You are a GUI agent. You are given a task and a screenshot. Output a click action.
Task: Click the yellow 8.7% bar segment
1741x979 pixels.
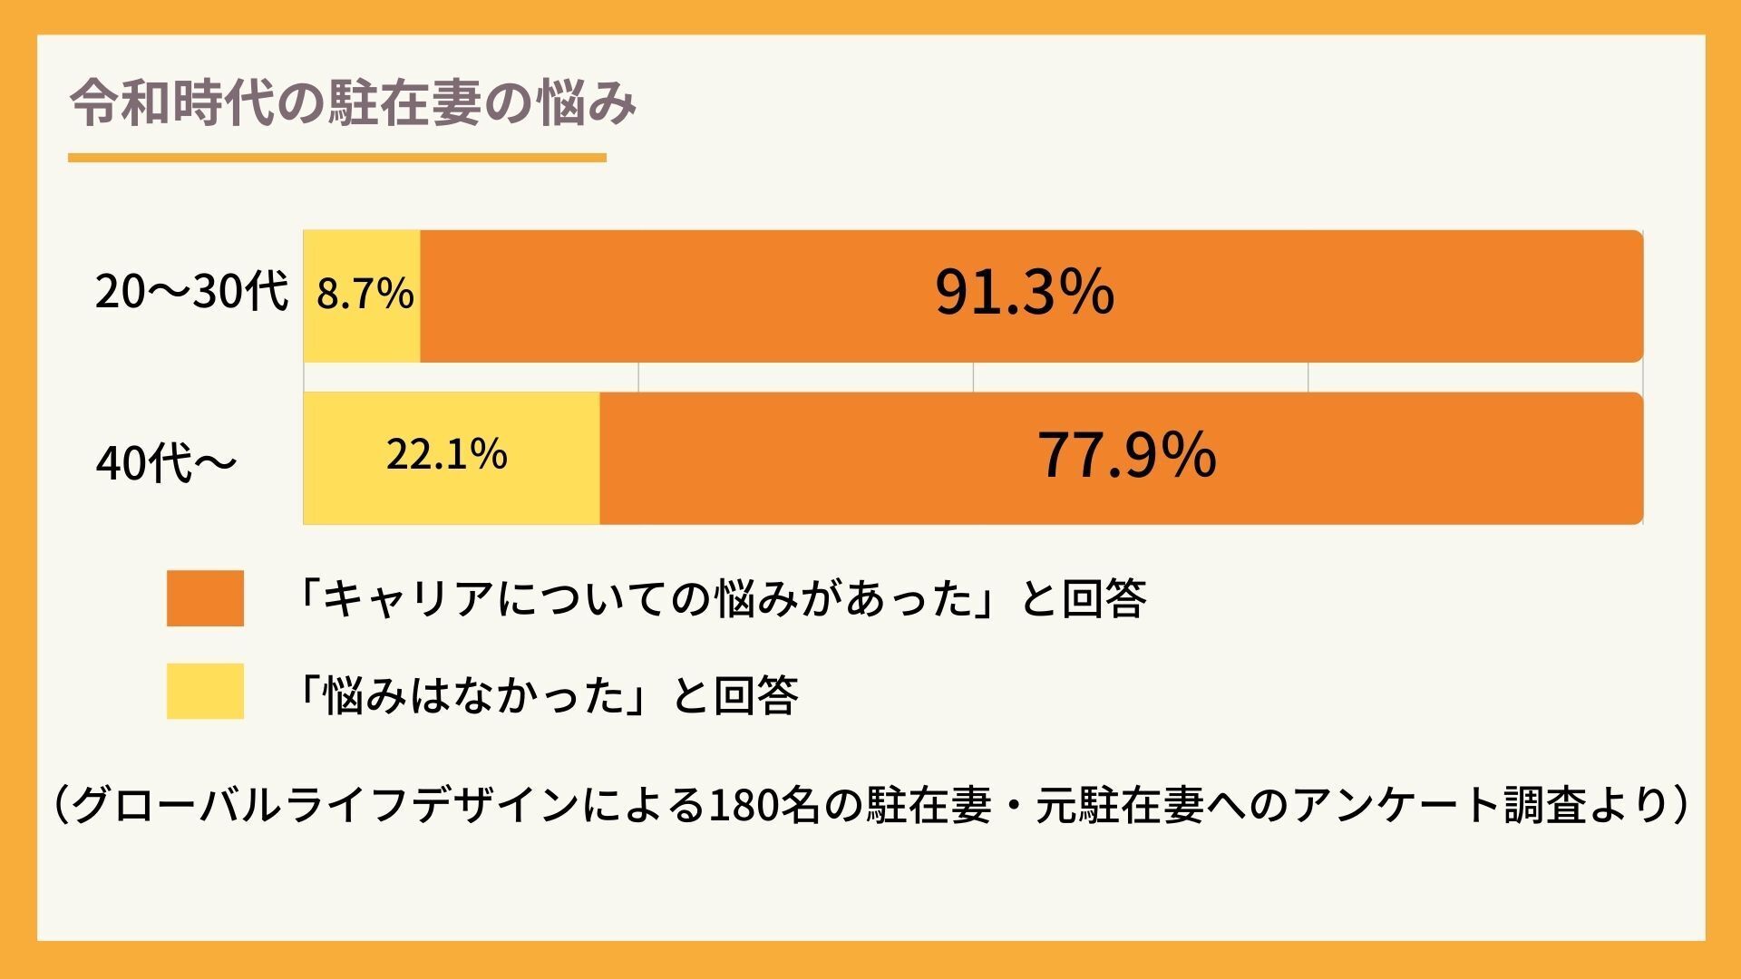coord(363,296)
